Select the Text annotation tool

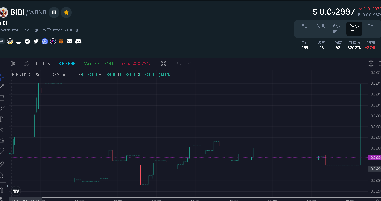point(1,119)
